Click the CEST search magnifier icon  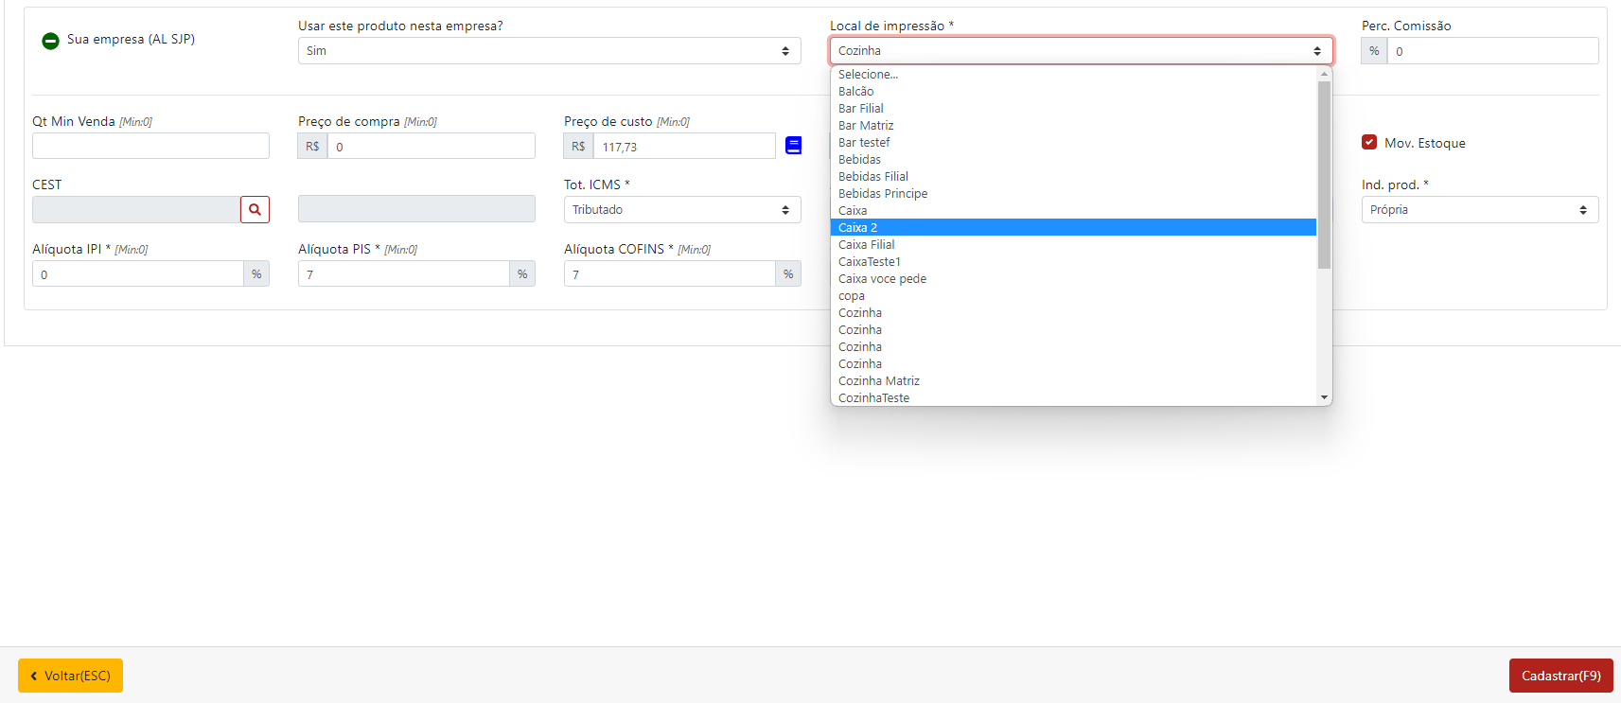tap(255, 210)
